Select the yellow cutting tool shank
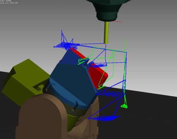This screenshot has height=139, width=177. click(x=106, y=33)
